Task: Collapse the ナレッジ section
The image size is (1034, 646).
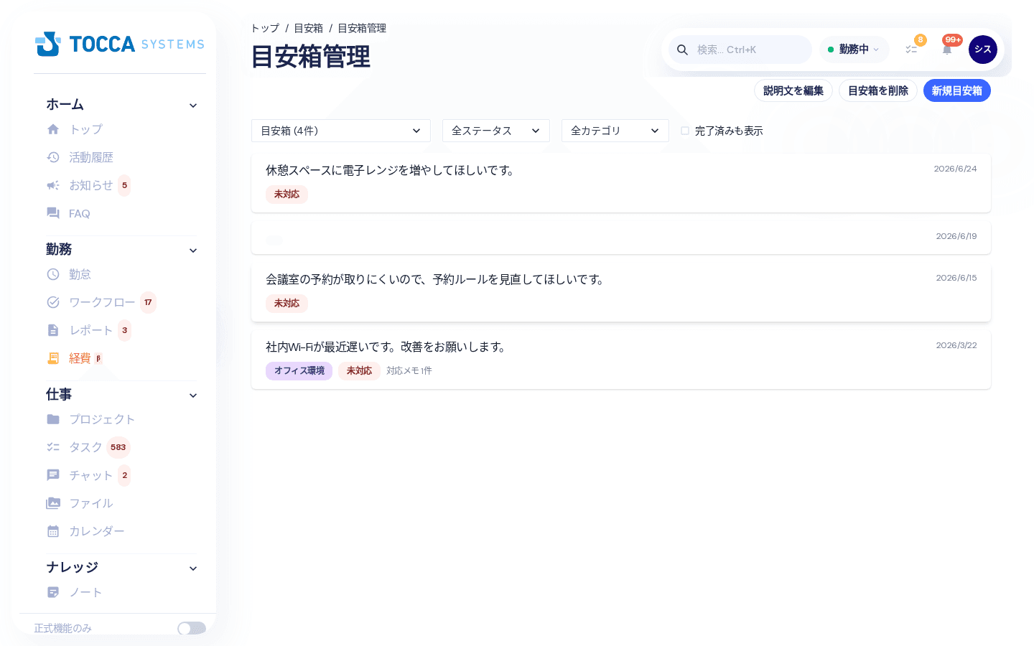Action: (193, 568)
